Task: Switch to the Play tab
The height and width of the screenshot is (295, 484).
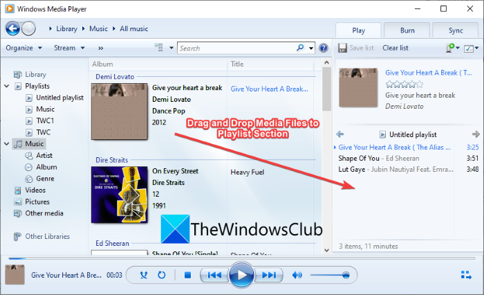Action: [x=358, y=30]
